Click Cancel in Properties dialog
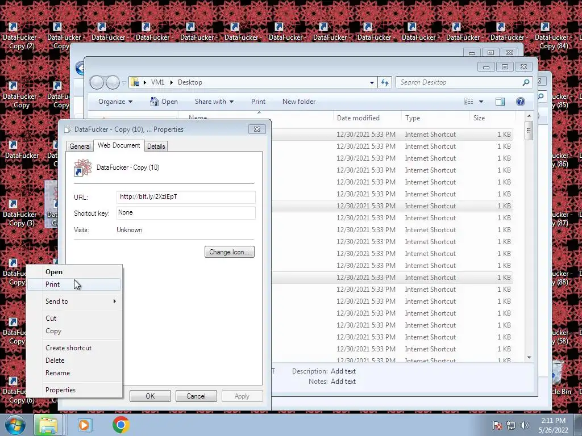The height and width of the screenshot is (436, 582). tap(196, 396)
